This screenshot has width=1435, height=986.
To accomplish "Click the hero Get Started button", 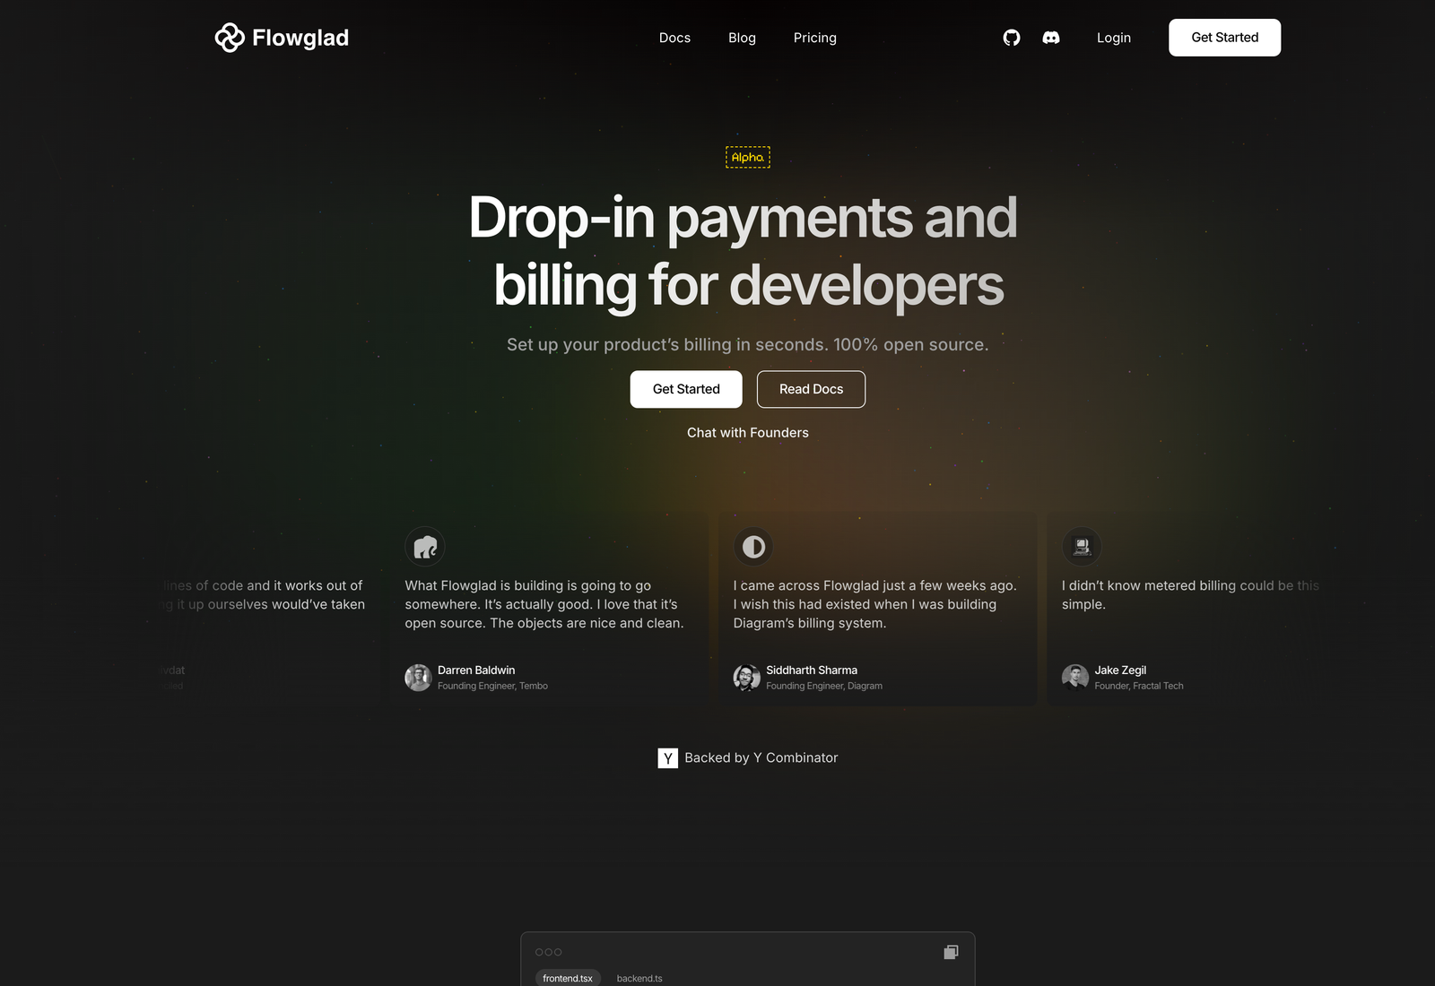I will point(686,389).
